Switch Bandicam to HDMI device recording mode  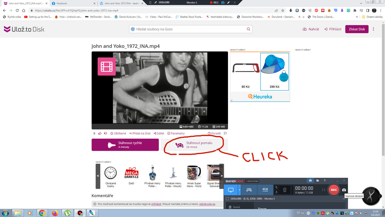(x=265, y=190)
